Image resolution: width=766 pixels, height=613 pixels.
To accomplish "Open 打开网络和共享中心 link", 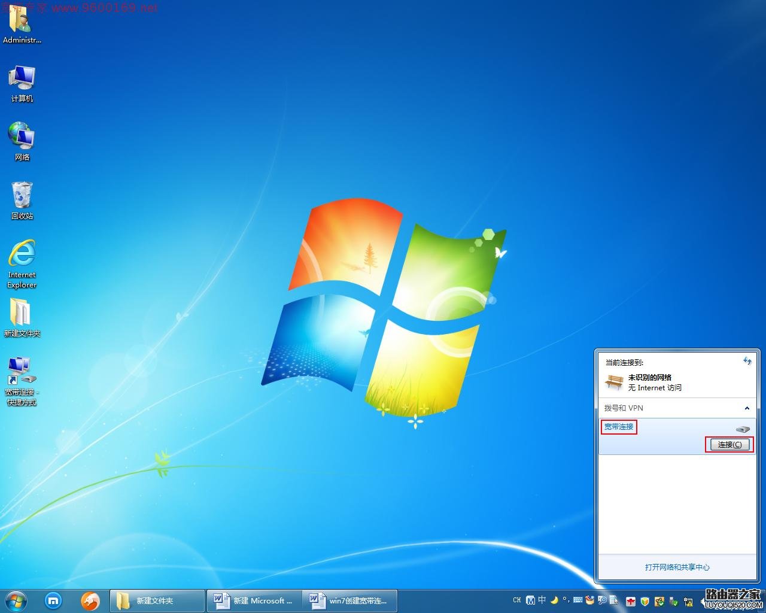I will (x=677, y=568).
